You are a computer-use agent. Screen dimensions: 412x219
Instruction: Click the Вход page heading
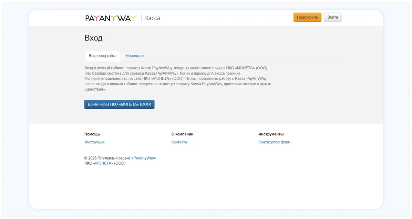tap(93, 38)
